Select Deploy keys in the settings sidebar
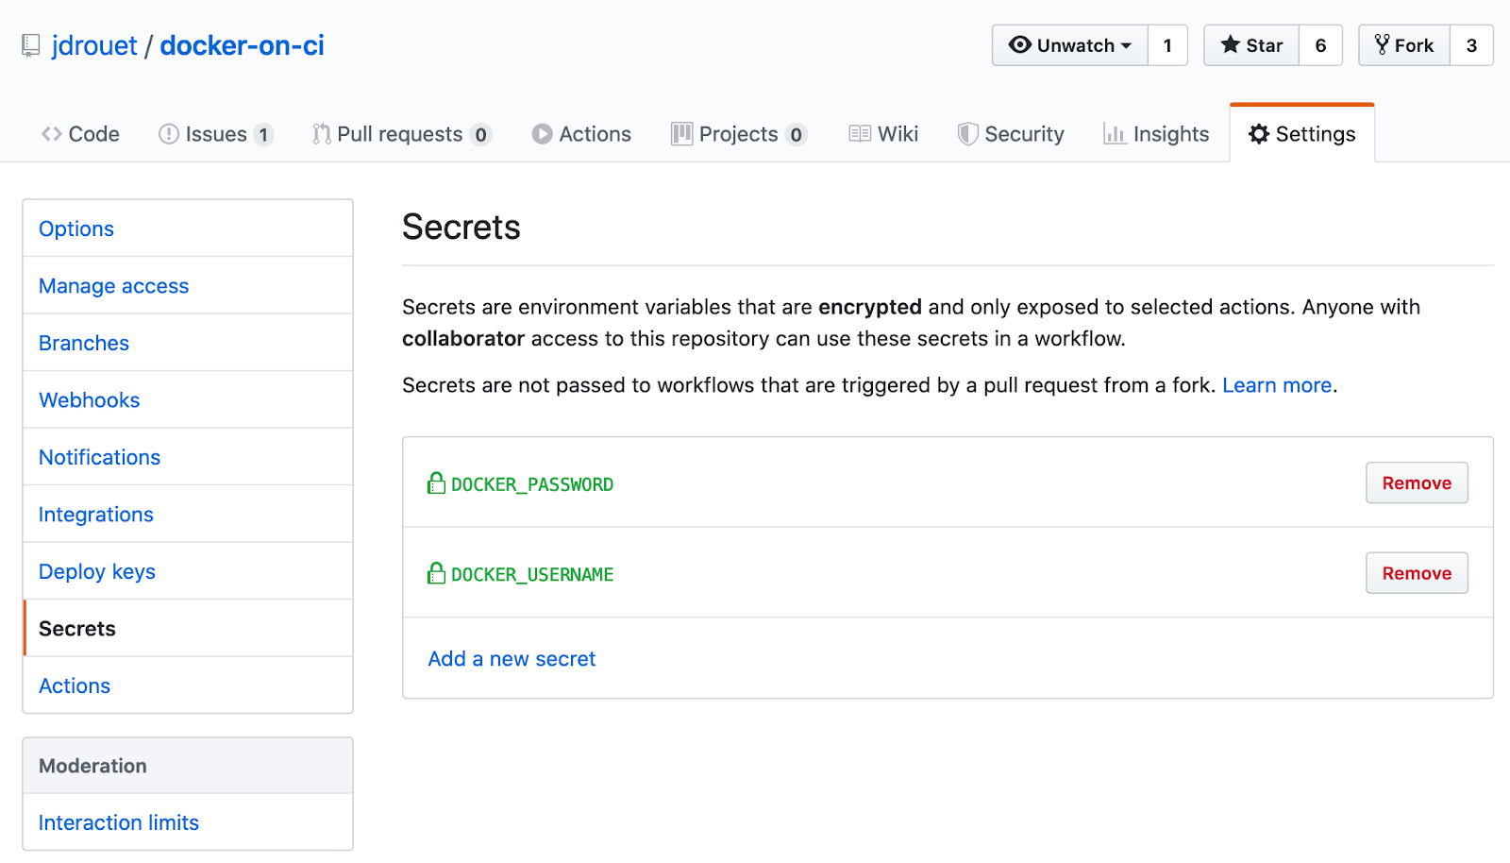Viewport: 1510px width, 863px height. pos(97,571)
